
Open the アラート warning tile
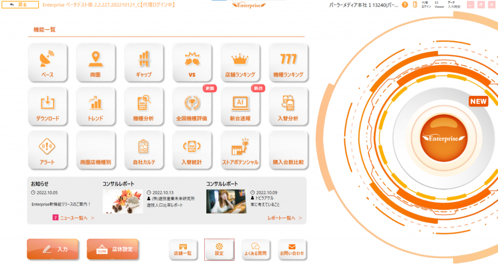click(48, 150)
